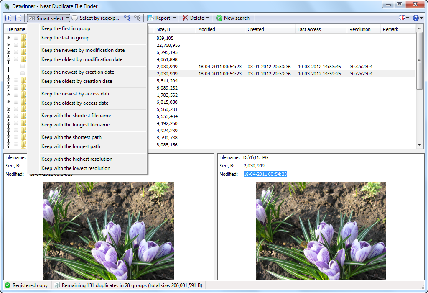Tick the checkbox of the first group row
The width and height of the screenshot is (428, 293).
point(16,38)
